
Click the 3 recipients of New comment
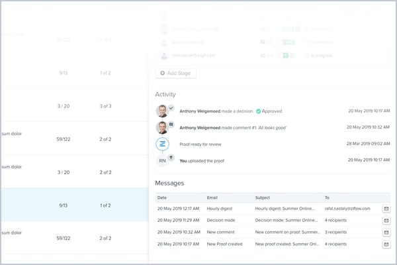[340, 232]
